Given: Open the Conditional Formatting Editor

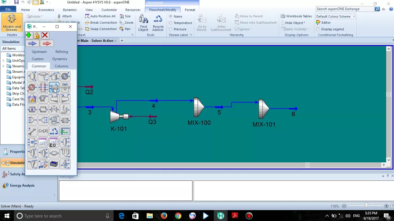Looking at the screenshot, I should (x=323, y=23).
